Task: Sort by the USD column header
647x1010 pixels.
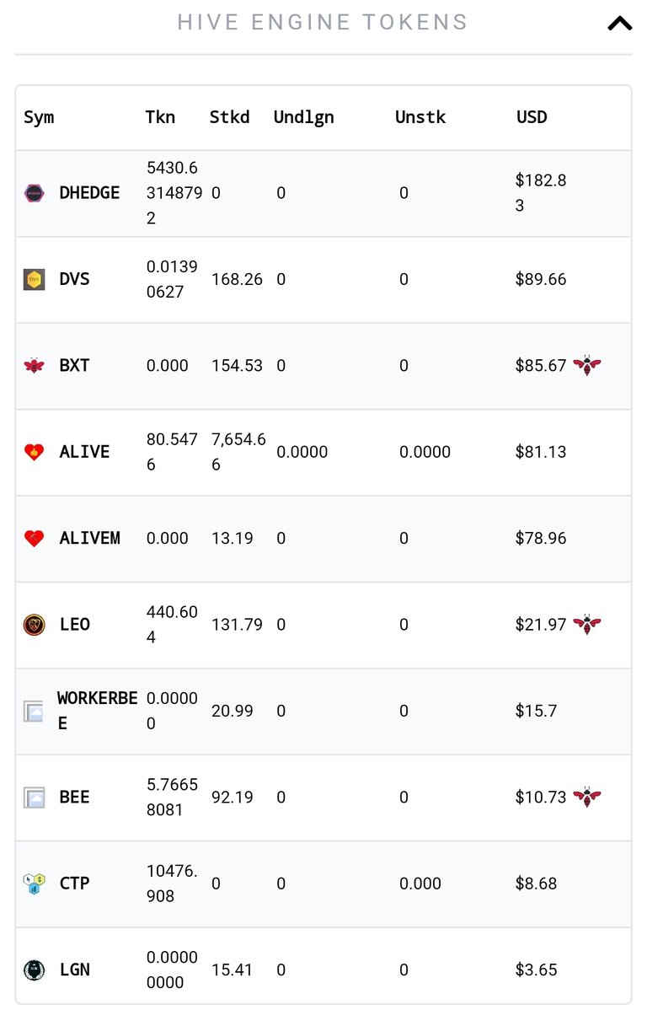Action: [532, 117]
